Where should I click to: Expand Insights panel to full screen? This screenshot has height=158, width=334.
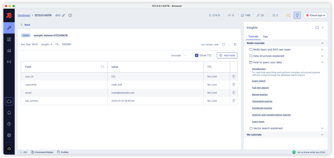(x=317, y=28)
